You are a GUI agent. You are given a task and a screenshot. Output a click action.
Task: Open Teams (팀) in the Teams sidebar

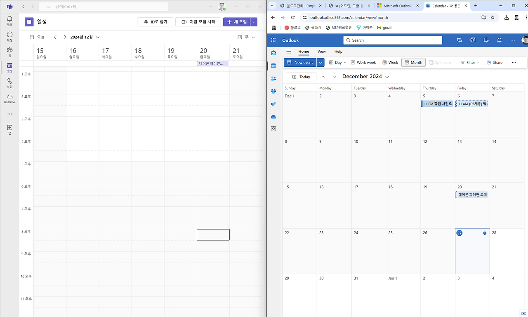tap(9, 52)
